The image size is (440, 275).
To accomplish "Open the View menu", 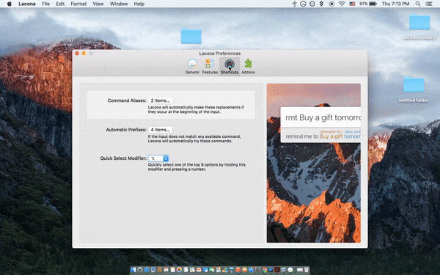I will click(98, 4).
